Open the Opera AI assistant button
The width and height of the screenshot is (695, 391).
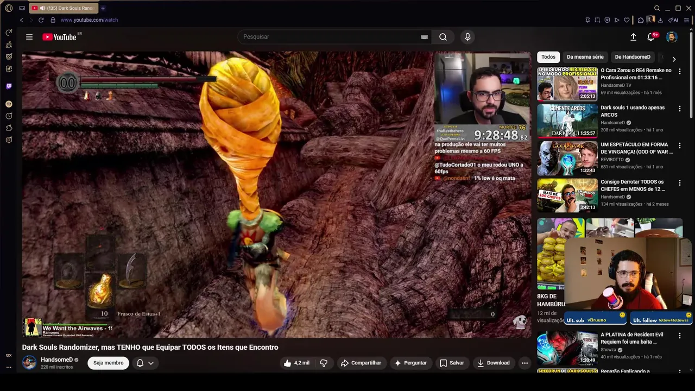673,20
